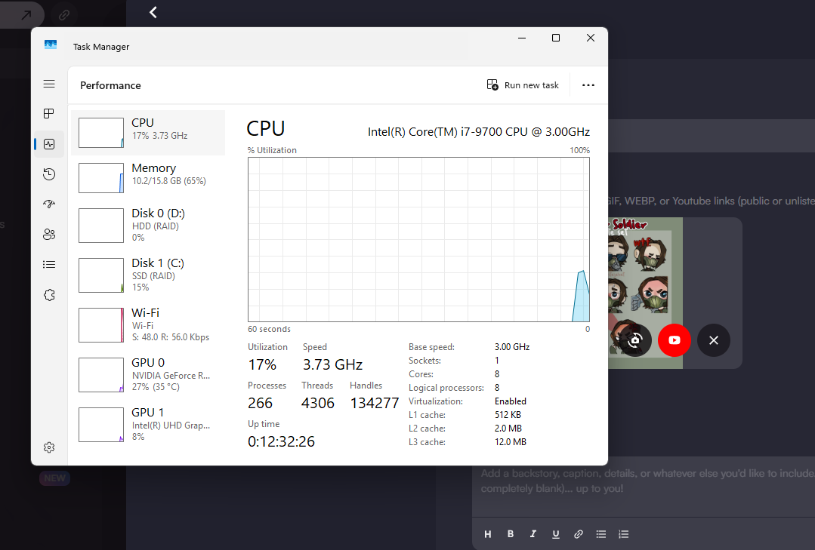Maximize the Task Manager window

pyautogui.click(x=556, y=38)
